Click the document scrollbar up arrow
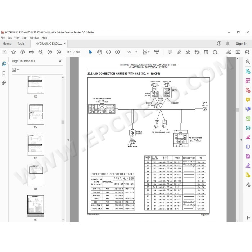The width and height of the screenshot is (252, 252). click(x=238, y=59)
